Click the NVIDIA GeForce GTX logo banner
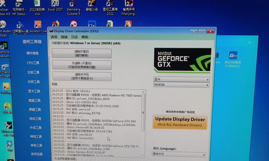 [x=183, y=60]
